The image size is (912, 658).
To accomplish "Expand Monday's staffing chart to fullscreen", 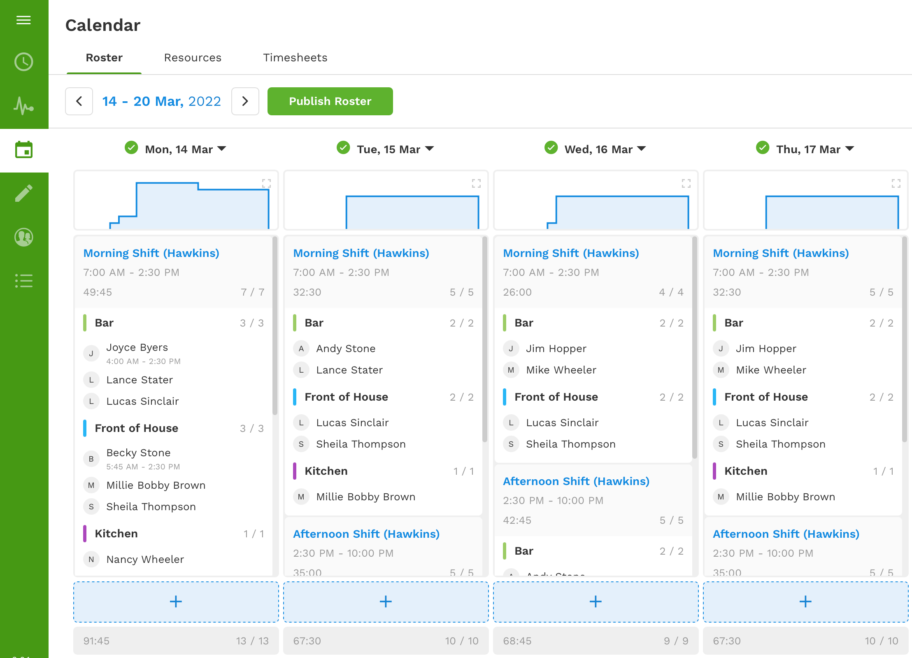I will [266, 183].
